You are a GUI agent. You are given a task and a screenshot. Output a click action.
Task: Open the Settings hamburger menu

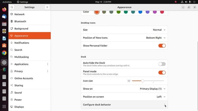[x=47, y=7]
